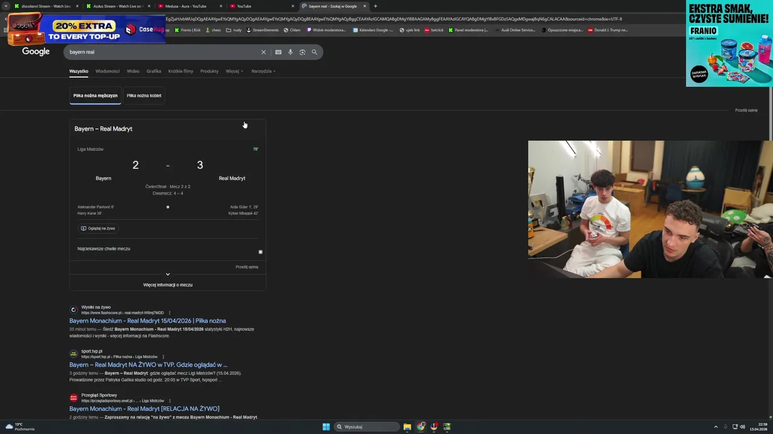Click Najciekawsze chwile meczu section

point(104,248)
